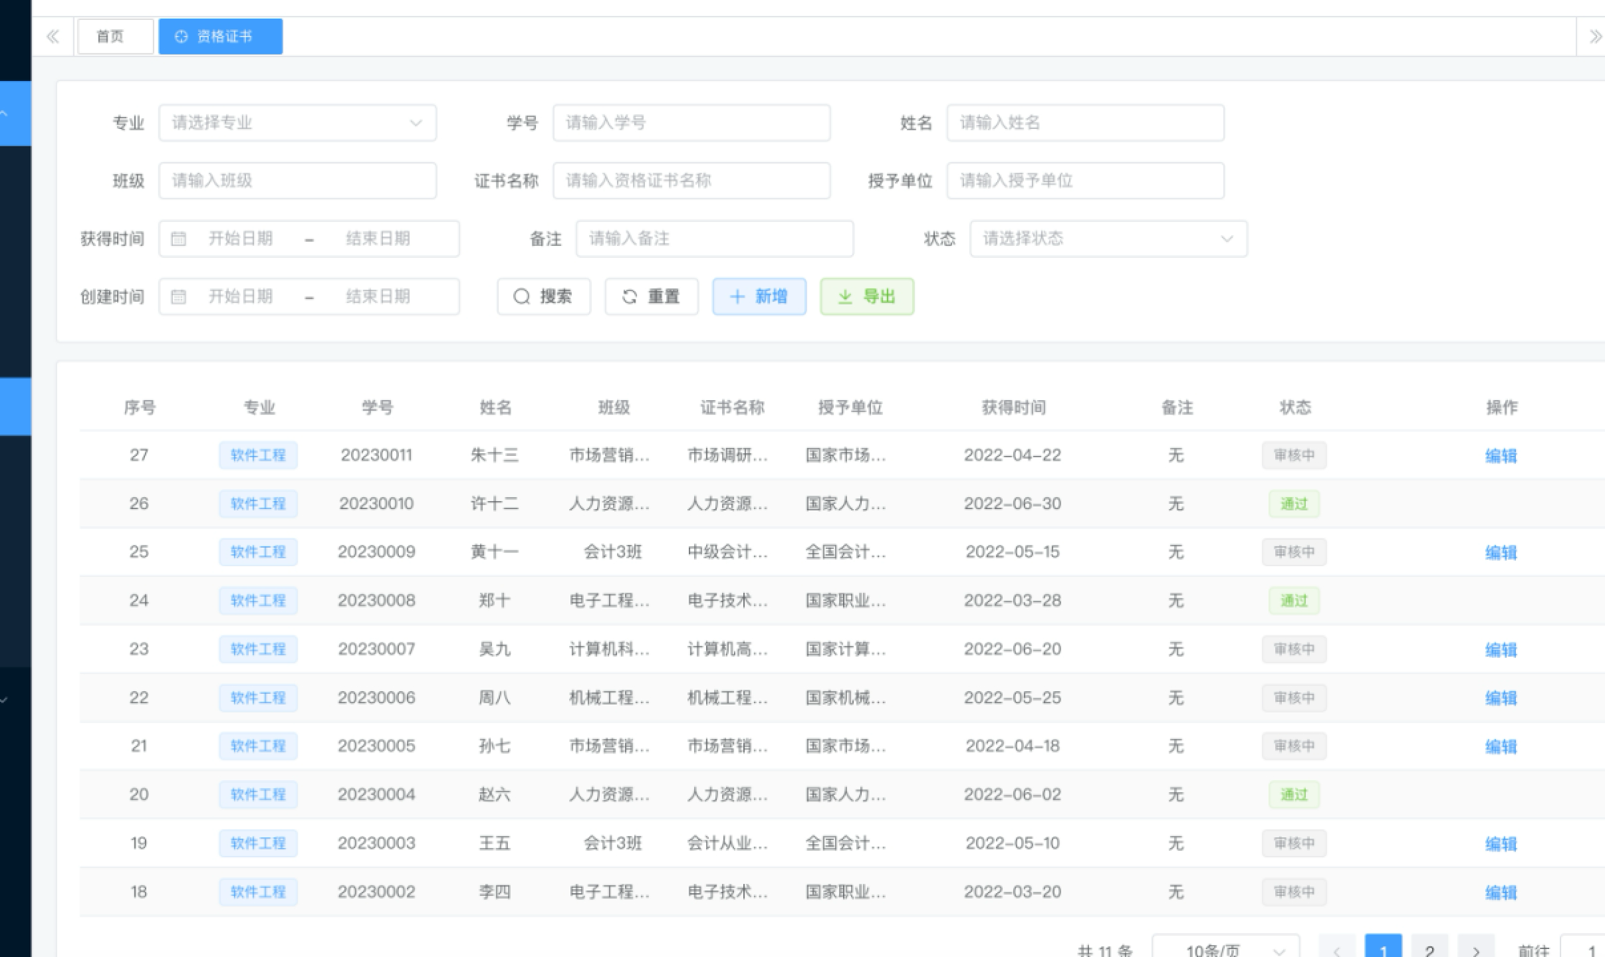Click the class 会计3班 in row 25
The height and width of the screenshot is (957, 1605).
(x=612, y=552)
